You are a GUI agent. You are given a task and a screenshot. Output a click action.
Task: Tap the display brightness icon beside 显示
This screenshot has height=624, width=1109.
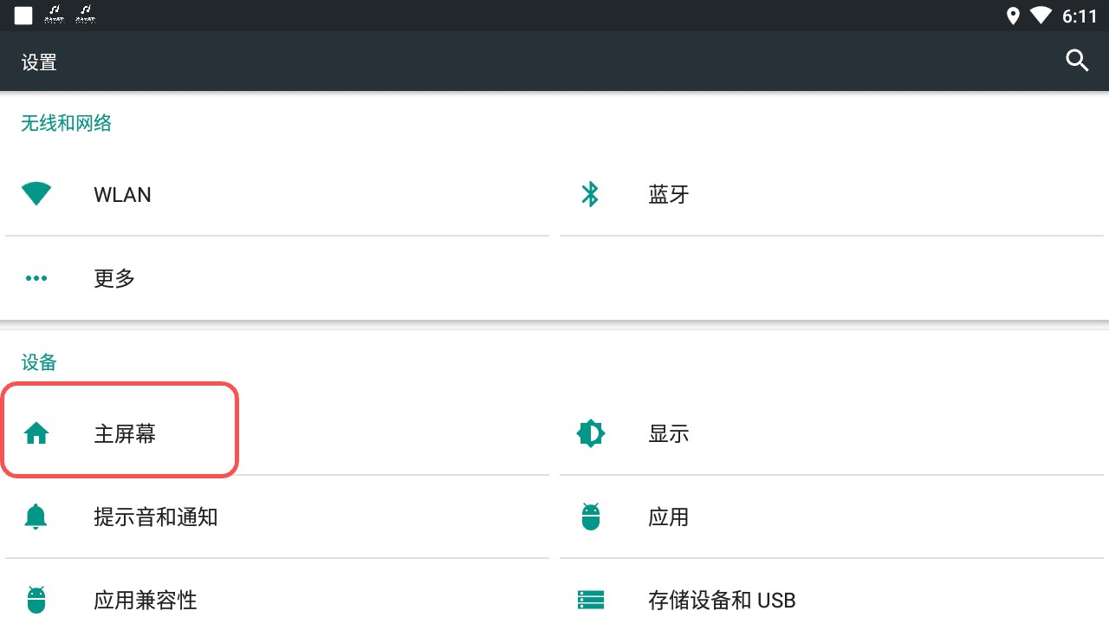coord(590,433)
